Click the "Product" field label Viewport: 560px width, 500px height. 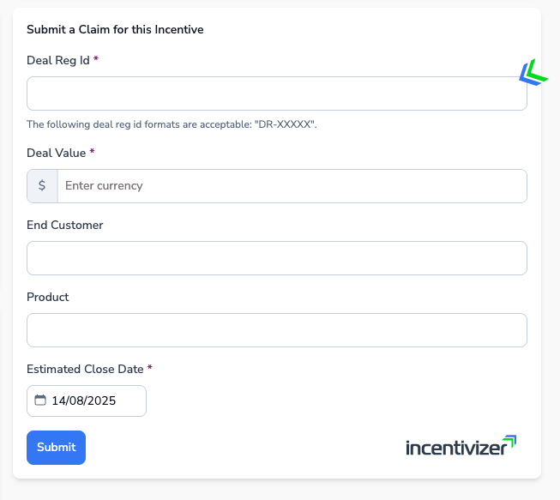click(x=48, y=297)
